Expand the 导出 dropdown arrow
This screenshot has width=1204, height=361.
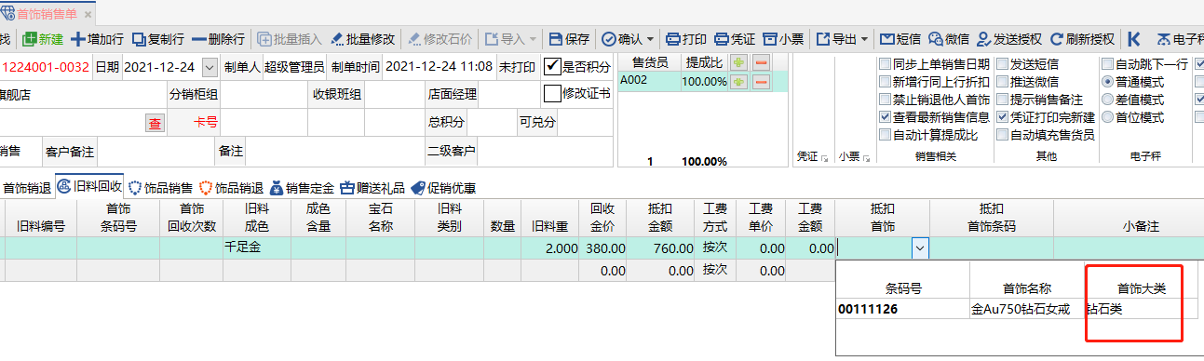865,39
